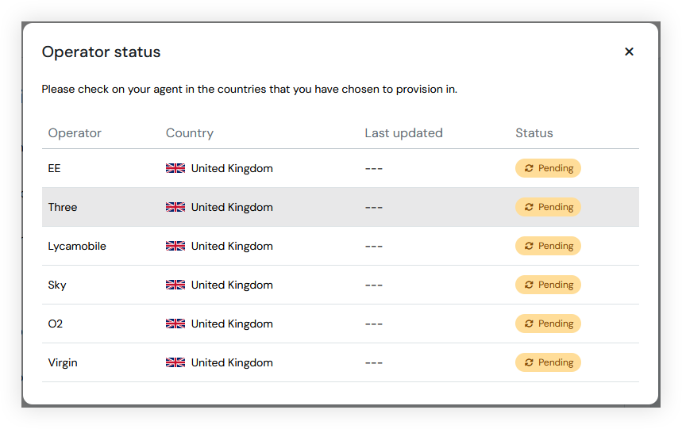The image size is (682, 429).
Task: Click the refresh icon in Lycamobile's Pending badge
Action: 529,246
